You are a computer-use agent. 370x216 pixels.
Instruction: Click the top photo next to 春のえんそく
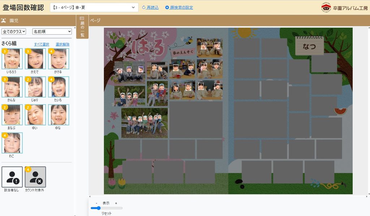[x=210, y=48]
